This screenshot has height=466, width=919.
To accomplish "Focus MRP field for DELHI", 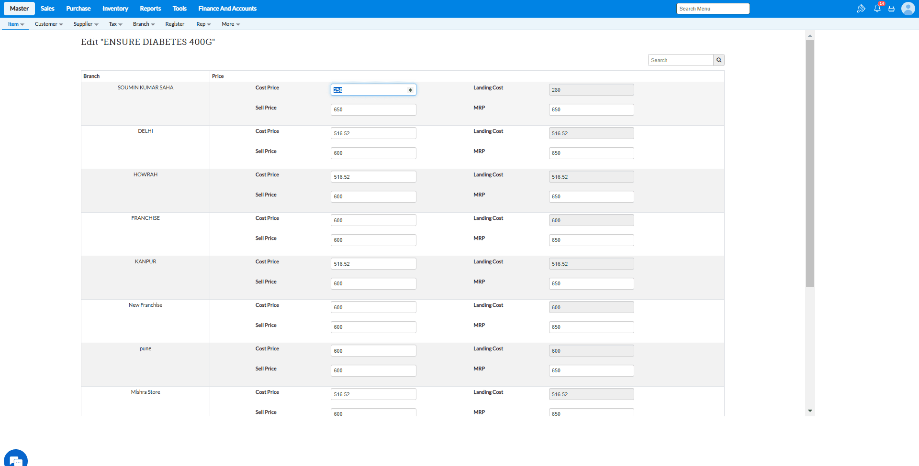I will coord(591,153).
